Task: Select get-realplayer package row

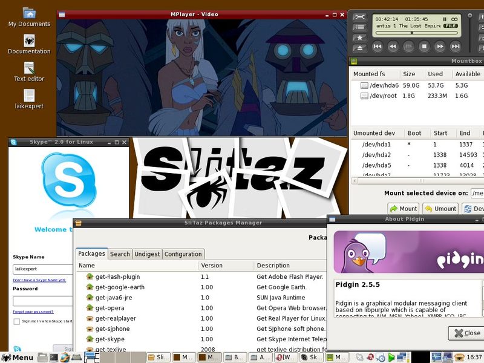Action: [201, 318]
